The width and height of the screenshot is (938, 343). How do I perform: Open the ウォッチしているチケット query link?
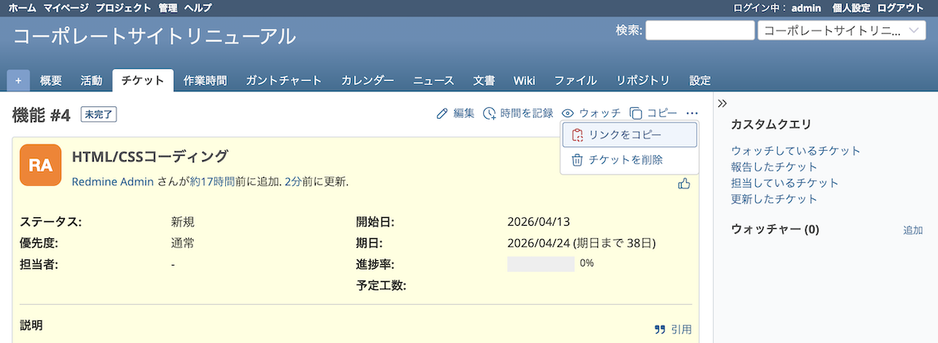[x=795, y=151]
